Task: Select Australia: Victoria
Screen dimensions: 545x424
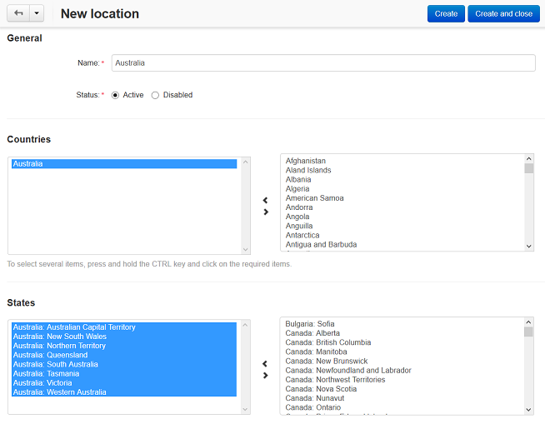Action: tap(124, 383)
